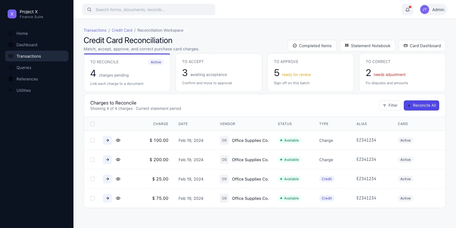Image resolution: width=456 pixels, height=228 pixels.
Task: Check the $ 100.00 charge row checkbox
Action: click(92, 140)
